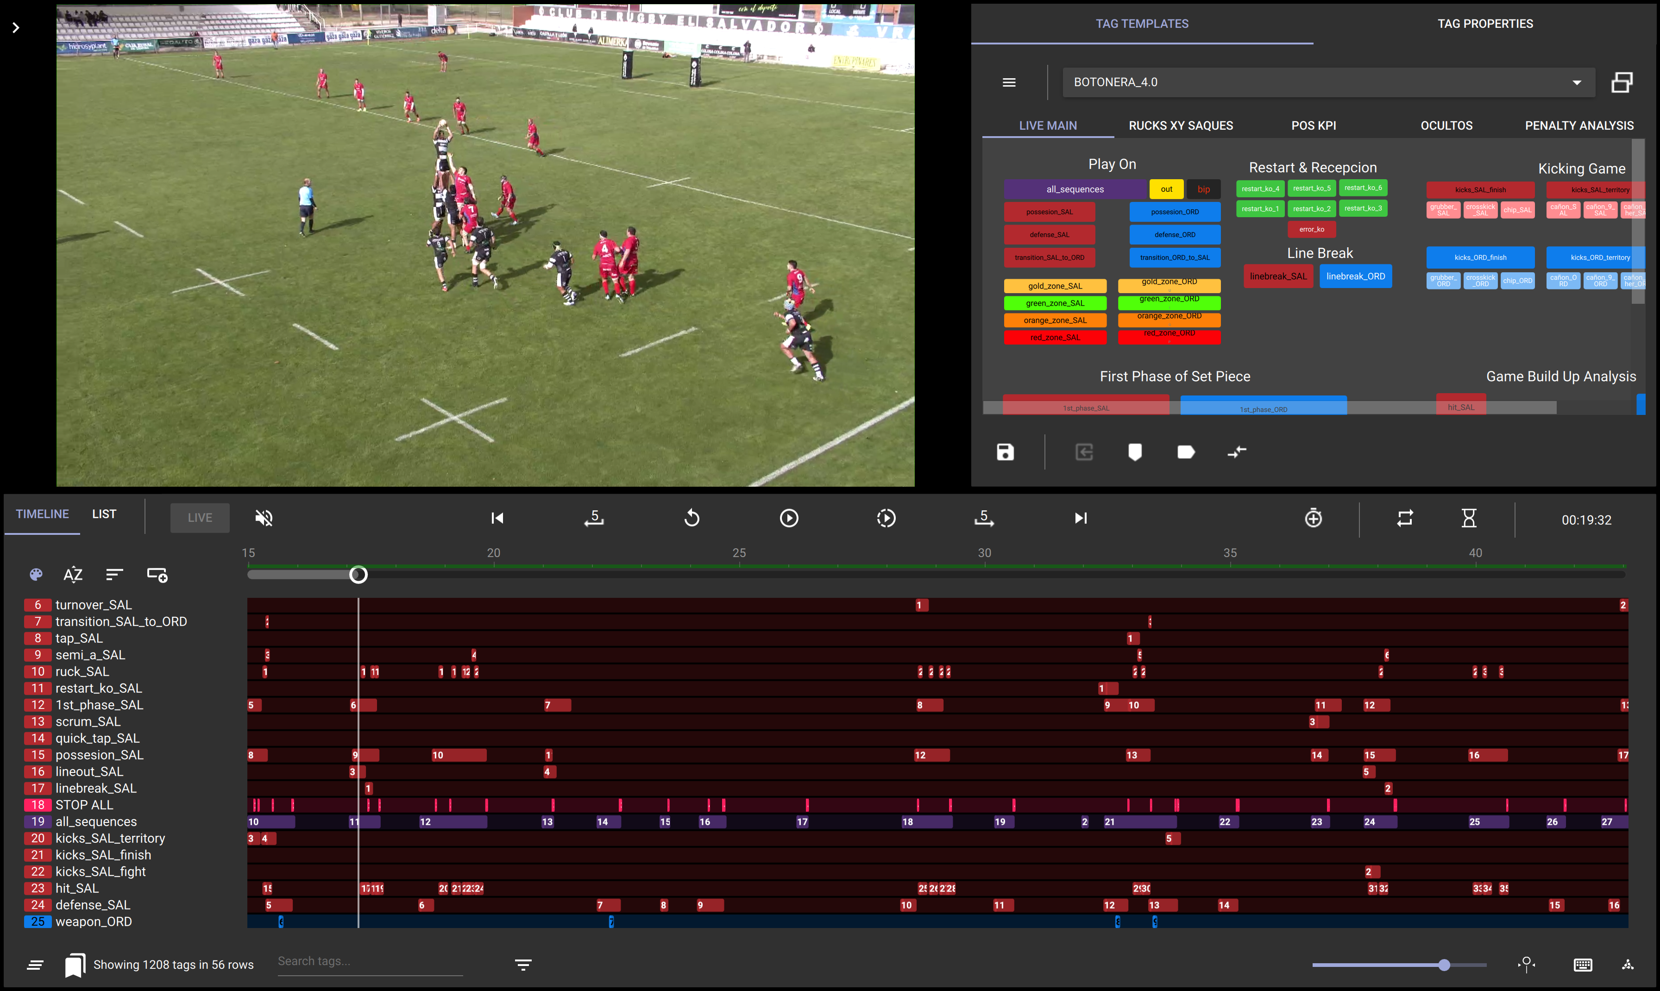Sort timeline rows alphabetically with the AZ icon
This screenshot has height=991, width=1660.
coord(73,574)
